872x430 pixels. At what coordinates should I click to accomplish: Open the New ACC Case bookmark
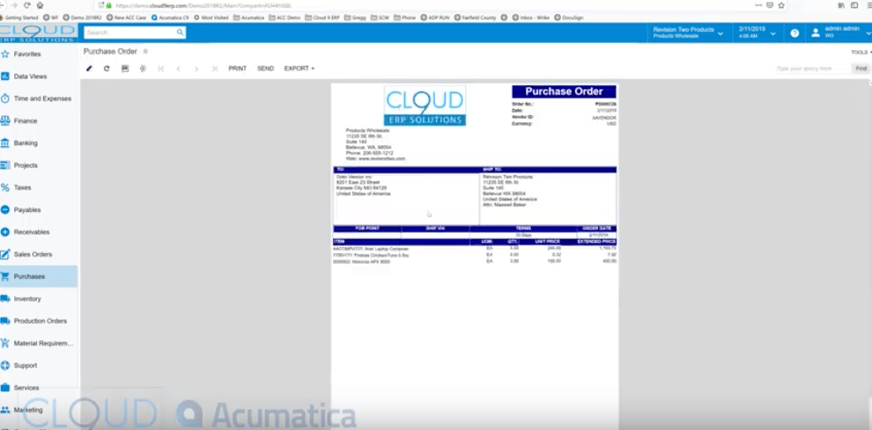point(127,18)
